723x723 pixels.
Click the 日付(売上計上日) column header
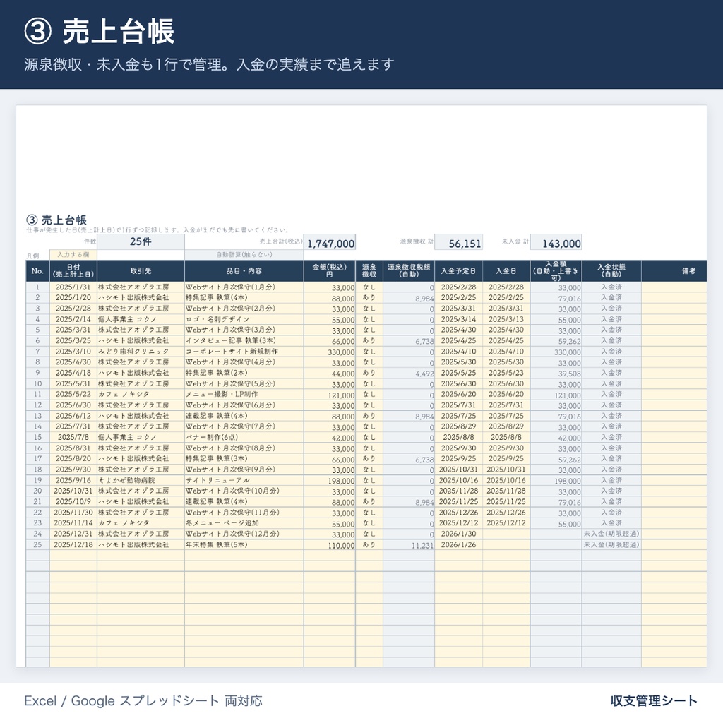coord(73,270)
